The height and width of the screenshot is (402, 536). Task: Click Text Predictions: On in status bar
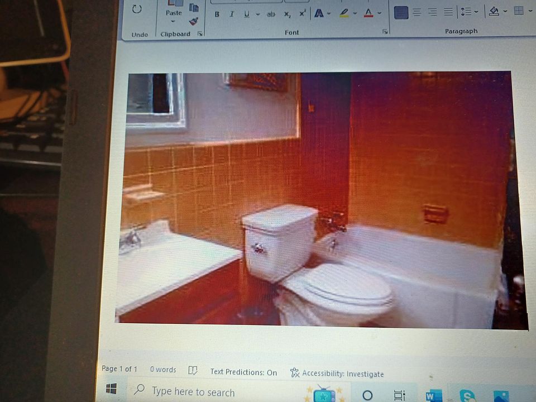pyautogui.click(x=243, y=372)
